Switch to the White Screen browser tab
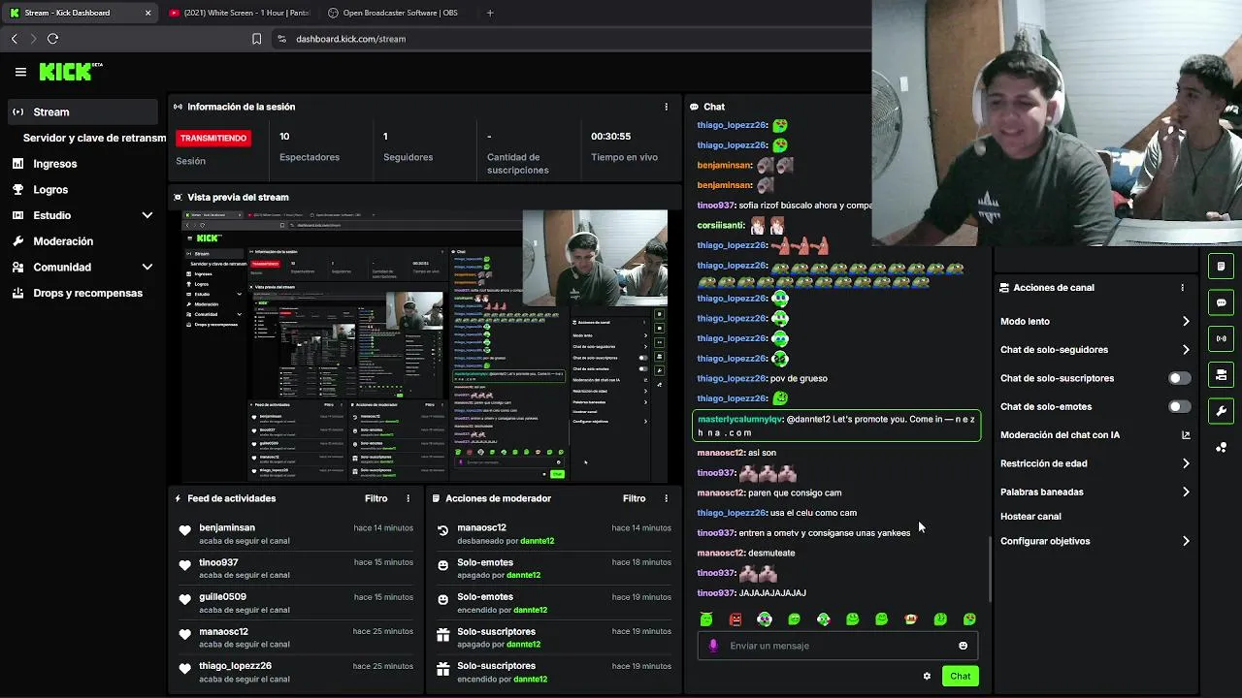1242x698 pixels. [x=239, y=13]
